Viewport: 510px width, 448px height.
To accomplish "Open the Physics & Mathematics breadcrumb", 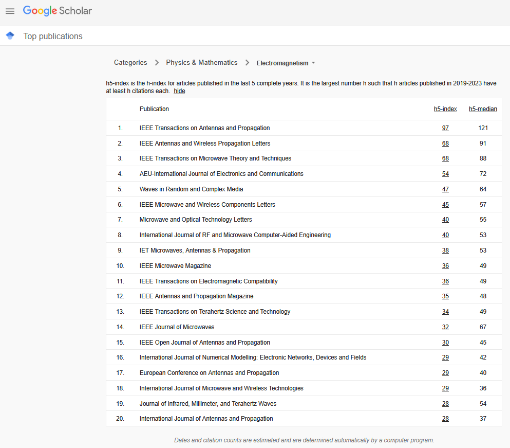I will pyautogui.click(x=202, y=63).
